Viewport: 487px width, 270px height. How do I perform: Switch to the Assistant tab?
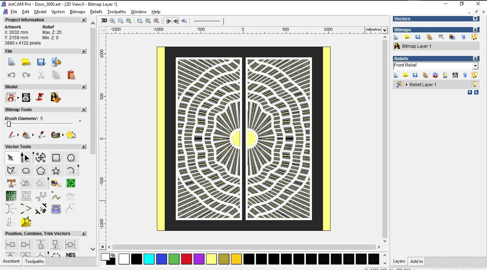click(x=11, y=261)
